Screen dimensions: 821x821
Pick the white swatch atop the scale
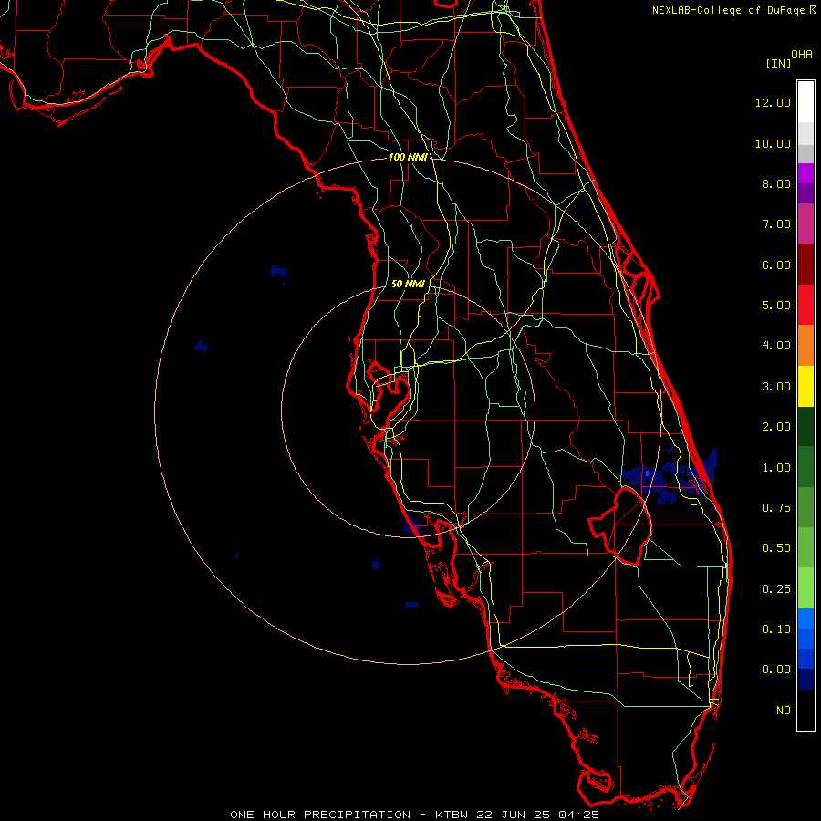pyautogui.click(x=805, y=102)
